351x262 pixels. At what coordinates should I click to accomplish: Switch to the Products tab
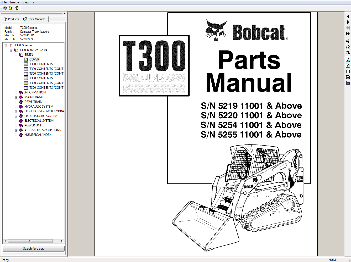pyautogui.click(x=12, y=19)
